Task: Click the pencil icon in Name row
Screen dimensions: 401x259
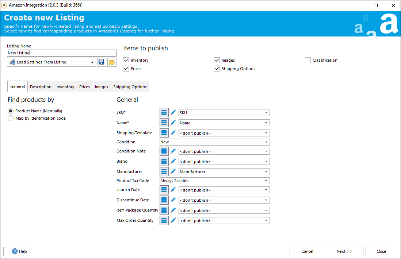Action: [173, 123]
